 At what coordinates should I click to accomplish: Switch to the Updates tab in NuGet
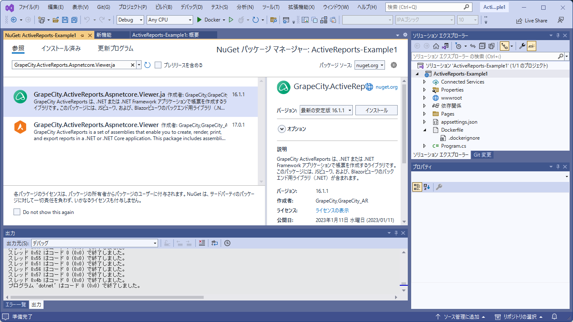pos(115,49)
